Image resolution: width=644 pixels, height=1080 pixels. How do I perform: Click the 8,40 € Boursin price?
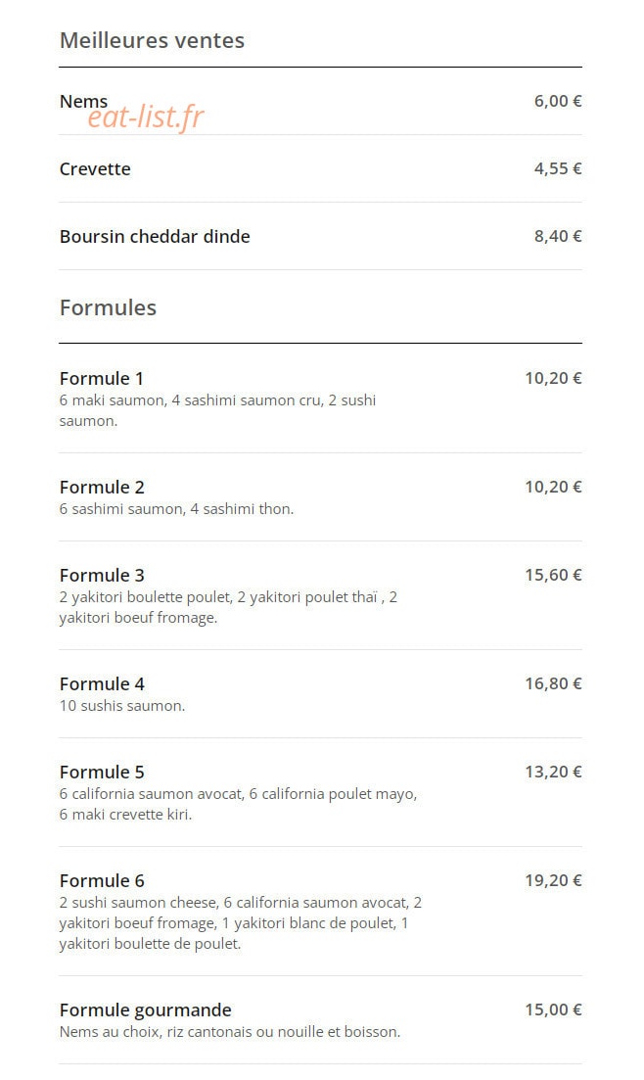(558, 236)
